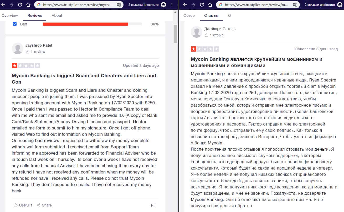The height and width of the screenshot is (212, 344).
Task: Click the Google icon in the Russian window's address bar
Action: [220, 5]
